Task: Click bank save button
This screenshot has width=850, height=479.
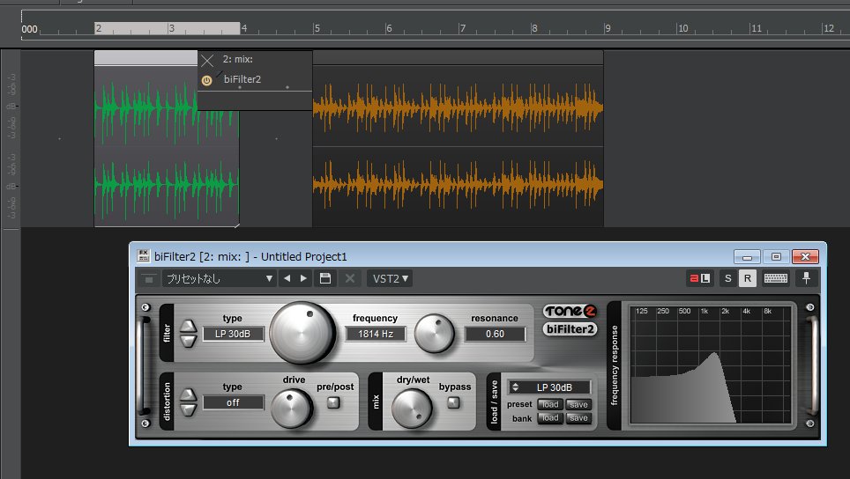Action: pos(578,418)
